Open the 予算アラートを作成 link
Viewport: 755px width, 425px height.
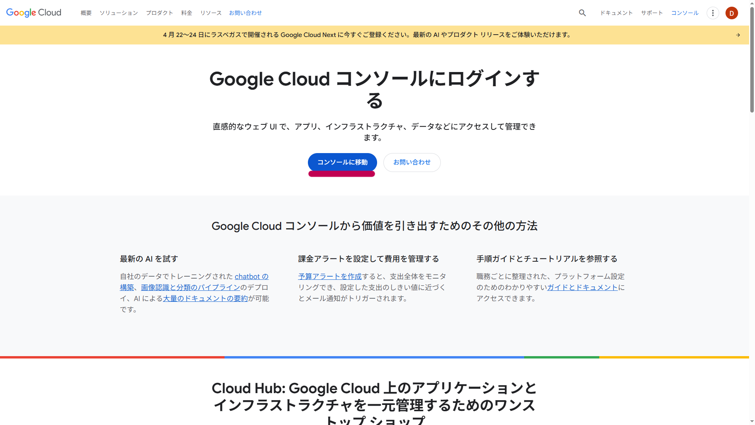(x=330, y=277)
